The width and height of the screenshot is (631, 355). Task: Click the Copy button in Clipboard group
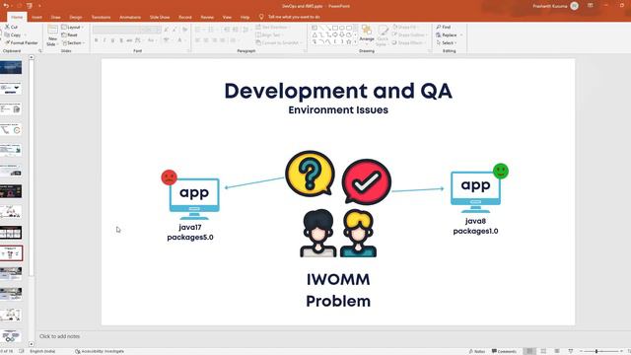13,35
